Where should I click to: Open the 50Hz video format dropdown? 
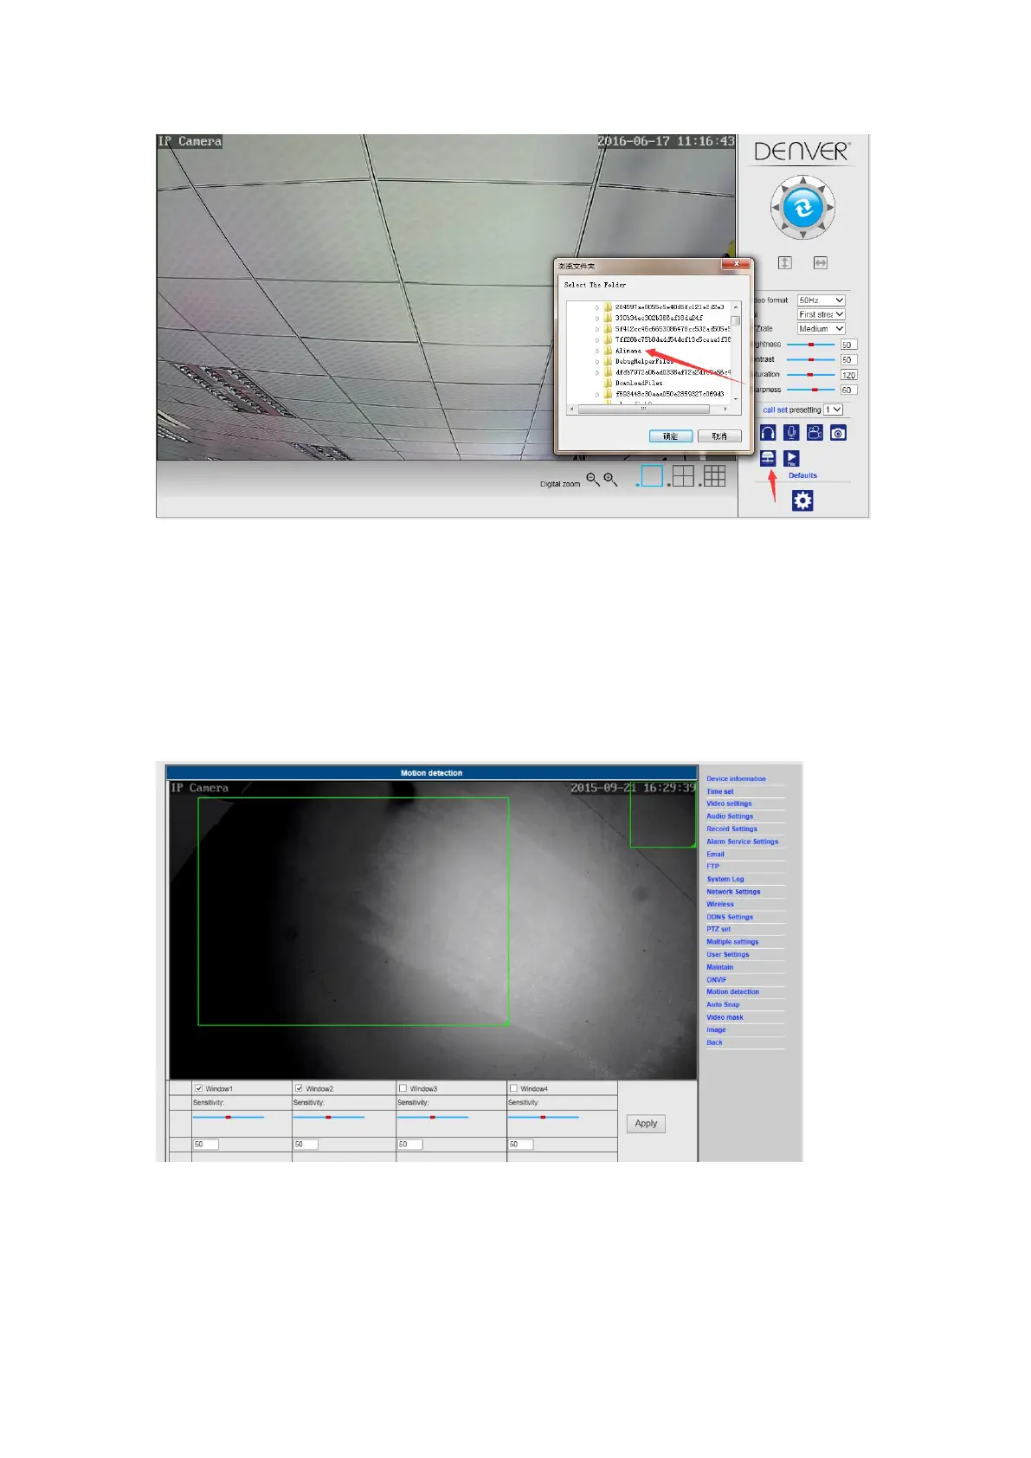click(x=821, y=300)
